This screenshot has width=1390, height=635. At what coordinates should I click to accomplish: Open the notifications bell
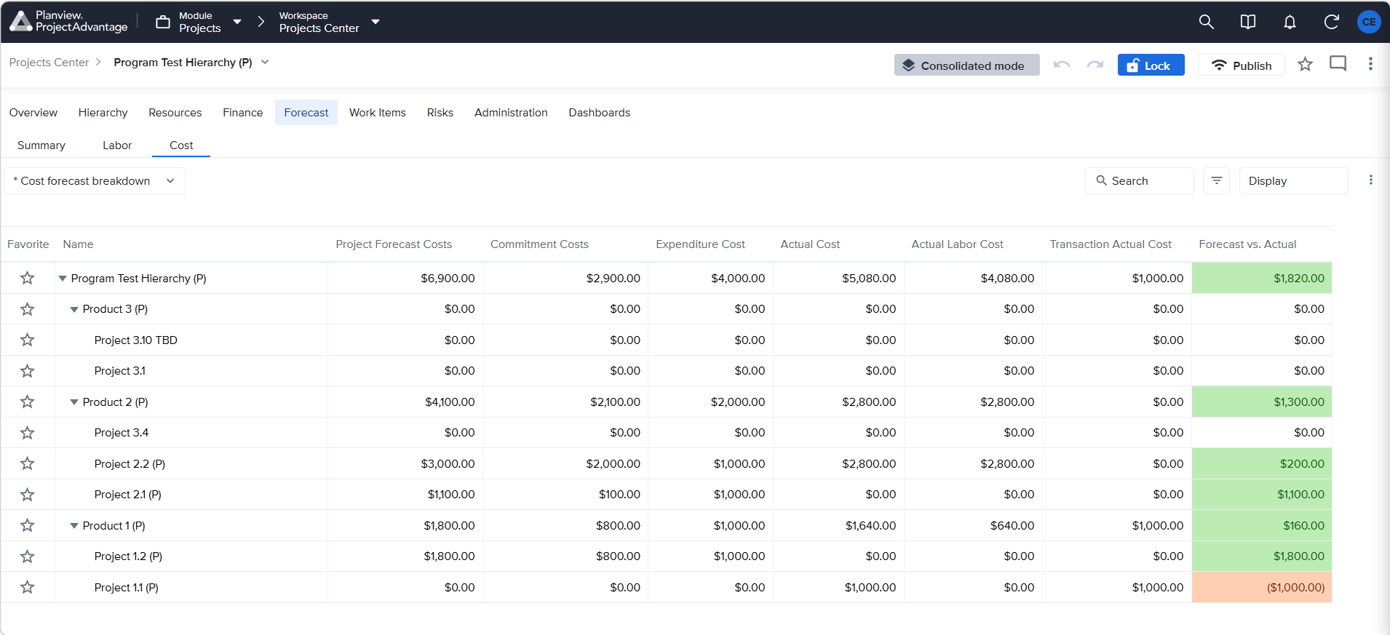click(1290, 22)
